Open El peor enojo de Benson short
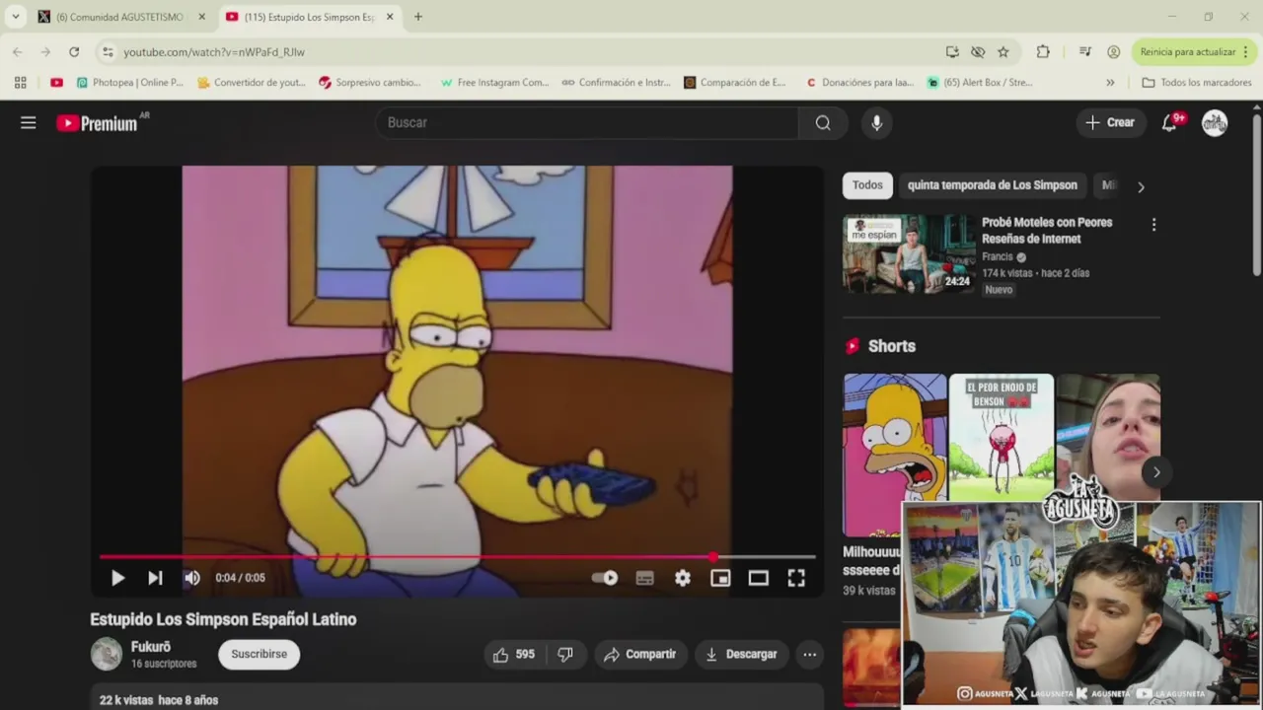The width and height of the screenshot is (1263, 710). (1002, 438)
